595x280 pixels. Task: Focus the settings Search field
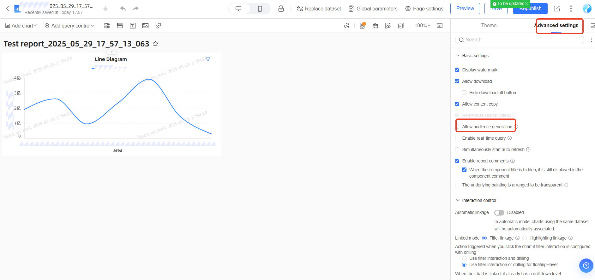tap(520, 40)
